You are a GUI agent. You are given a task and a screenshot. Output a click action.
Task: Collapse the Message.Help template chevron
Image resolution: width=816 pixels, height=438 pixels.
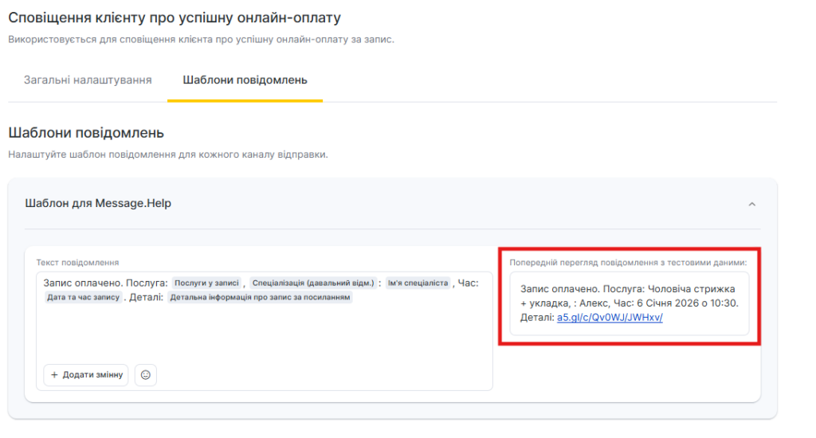751,205
